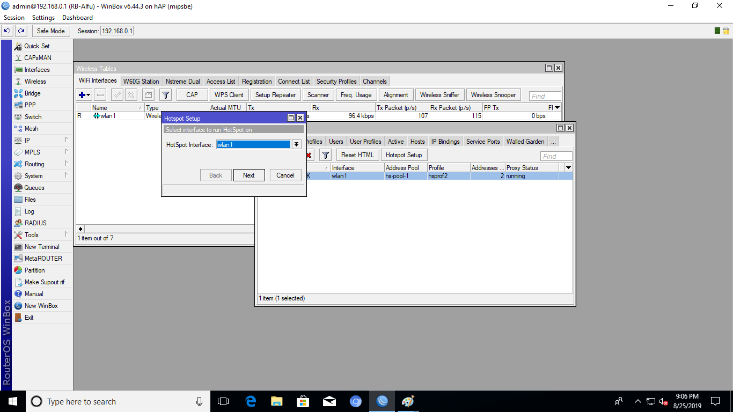Click the Find field in Wireless Tables
The height and width of the screenshot is (412, 733).
pos(545,96)
